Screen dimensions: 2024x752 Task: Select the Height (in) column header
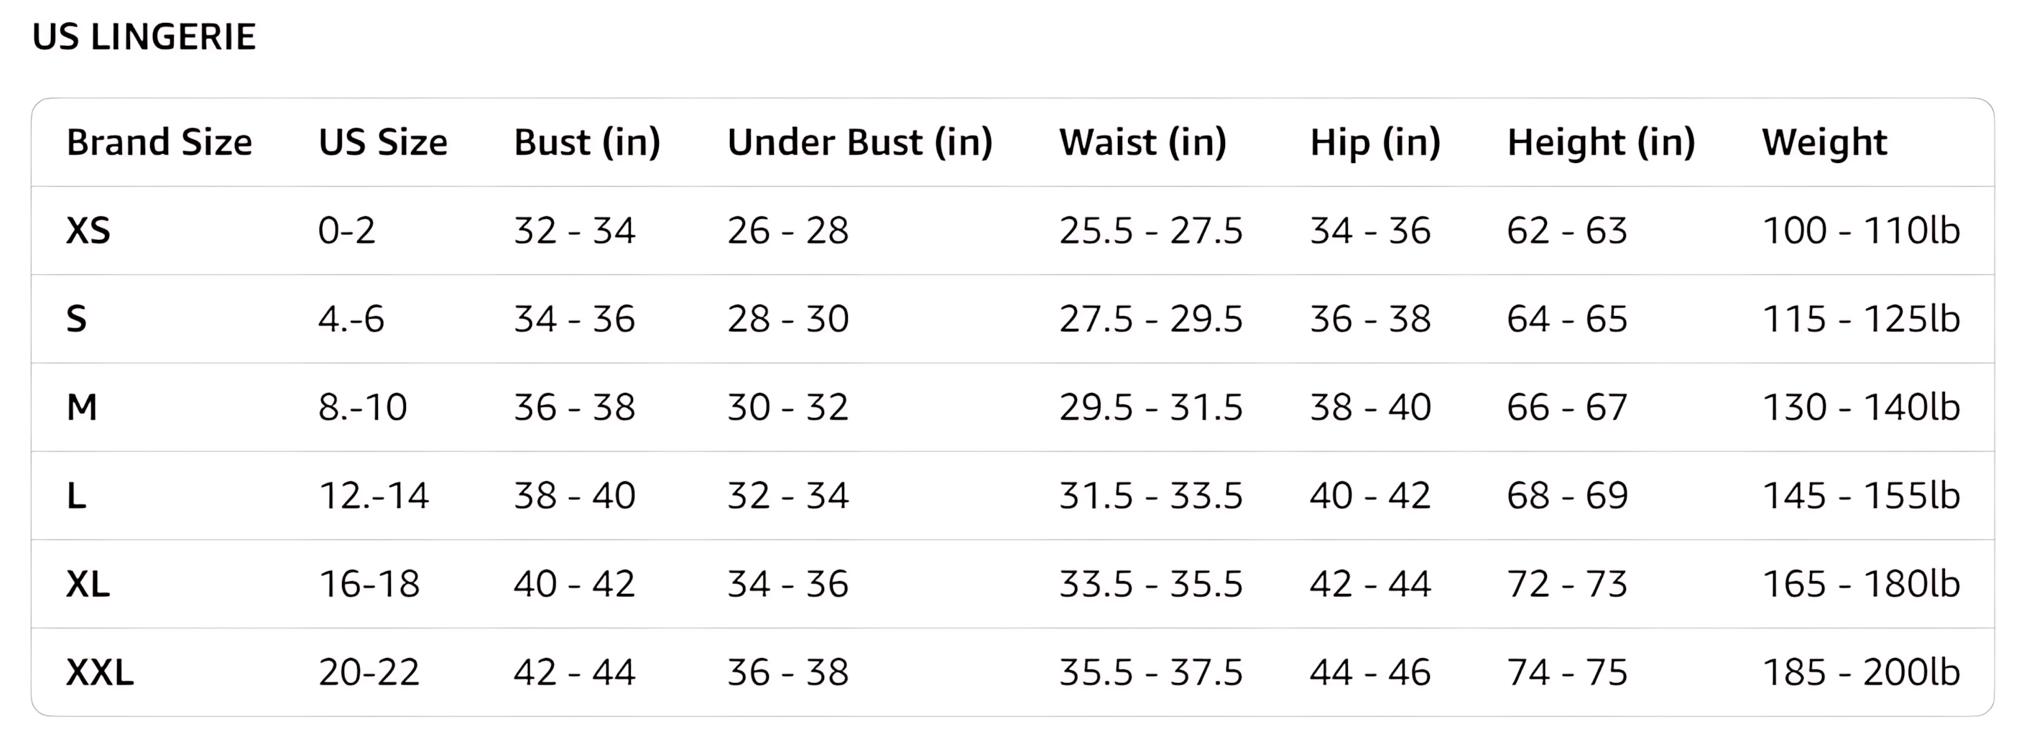1601,142
